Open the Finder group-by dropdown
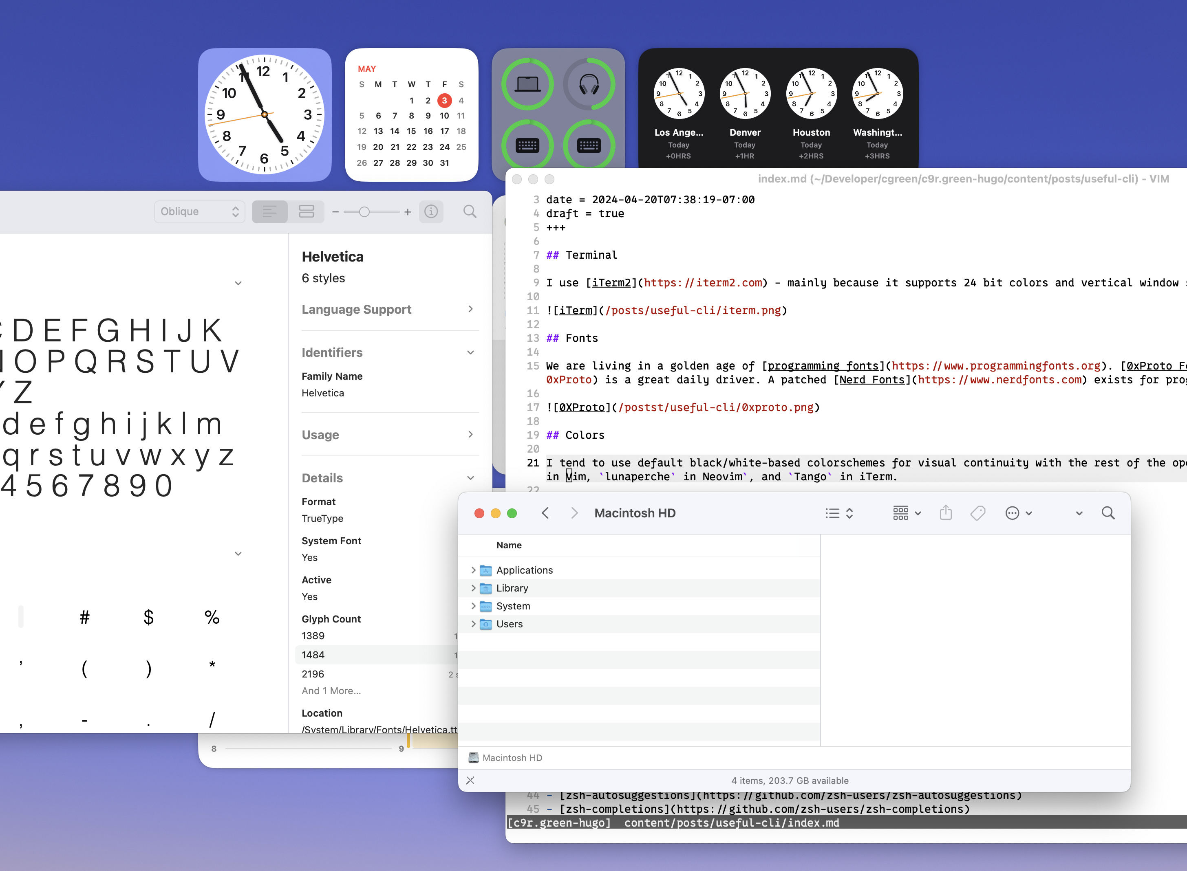 [906, 513]
